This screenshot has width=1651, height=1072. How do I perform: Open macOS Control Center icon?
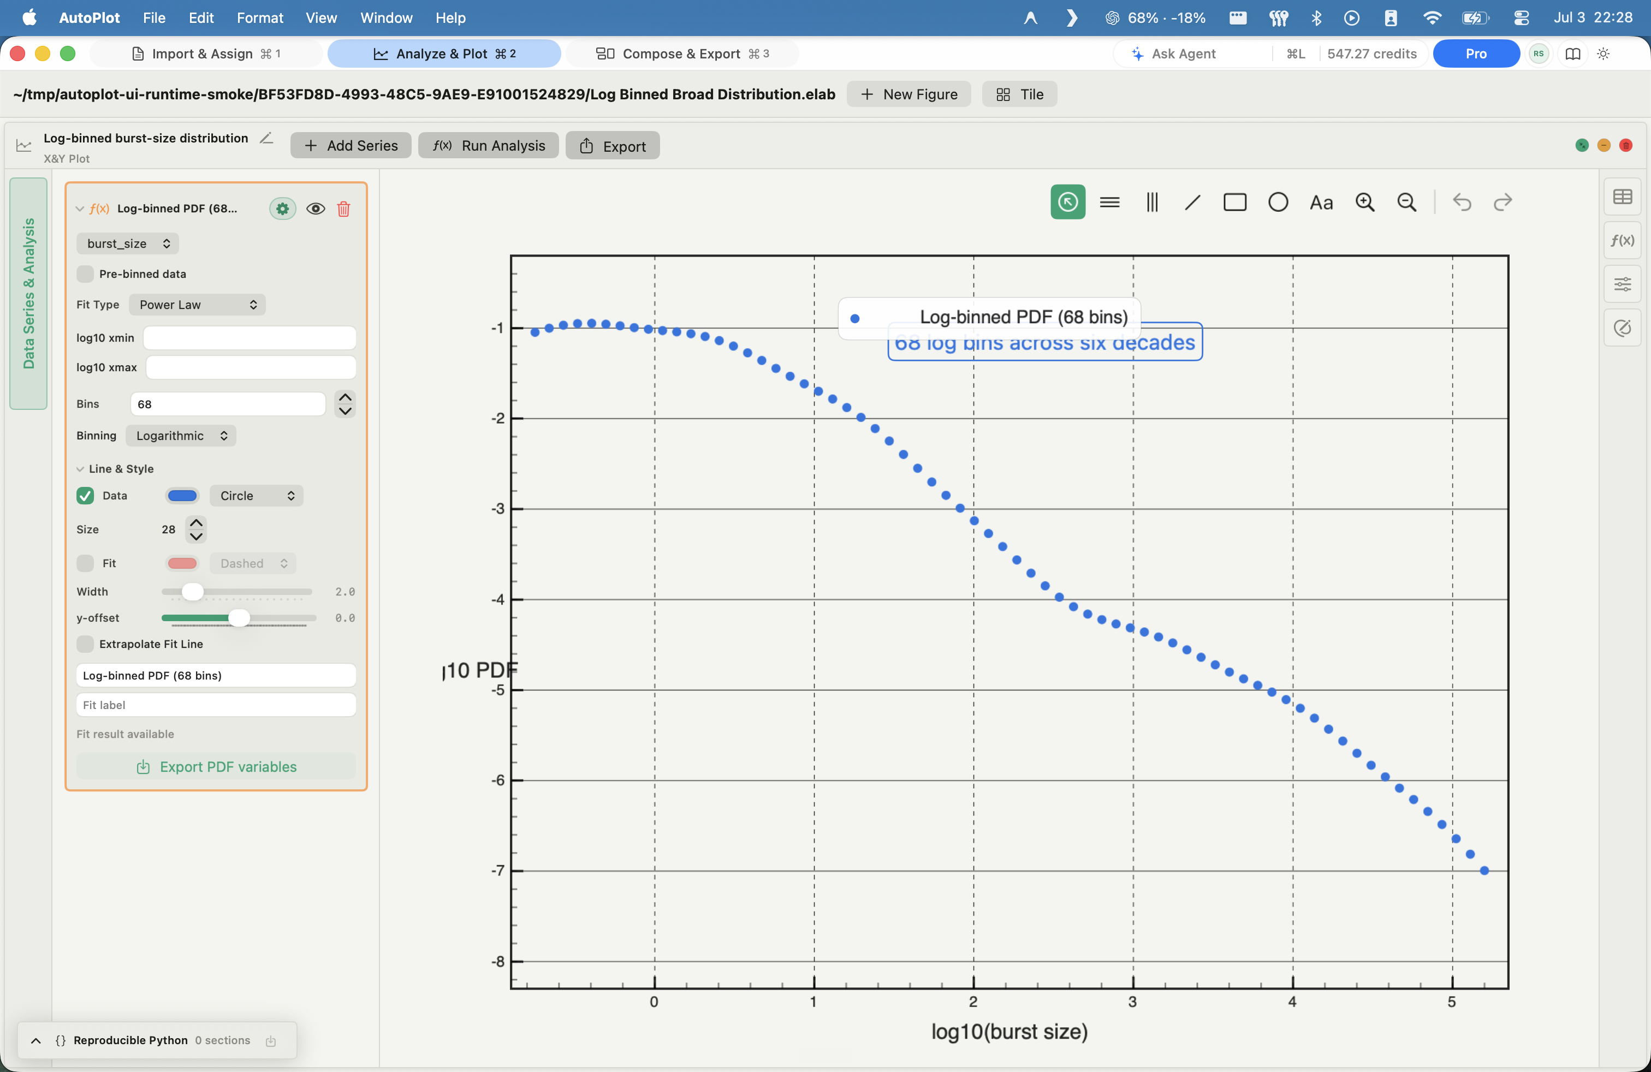tap(1521, 17)
